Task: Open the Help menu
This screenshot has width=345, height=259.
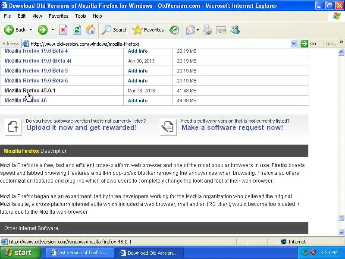Action: [97, 16]
